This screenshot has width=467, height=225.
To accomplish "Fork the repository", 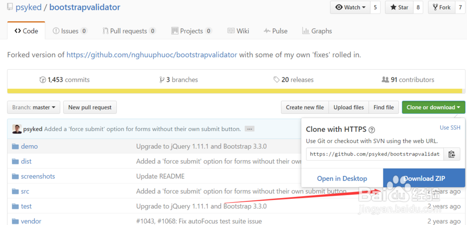I will point(442,7).
